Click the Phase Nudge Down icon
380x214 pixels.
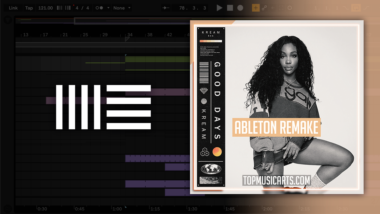pos(59,8)
